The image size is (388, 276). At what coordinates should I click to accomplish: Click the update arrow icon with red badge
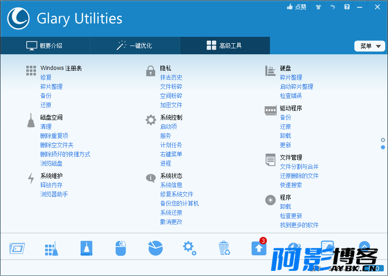(x=259, y=248)
